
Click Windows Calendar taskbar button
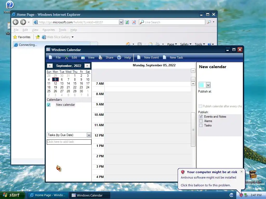(x=89, y=195)
